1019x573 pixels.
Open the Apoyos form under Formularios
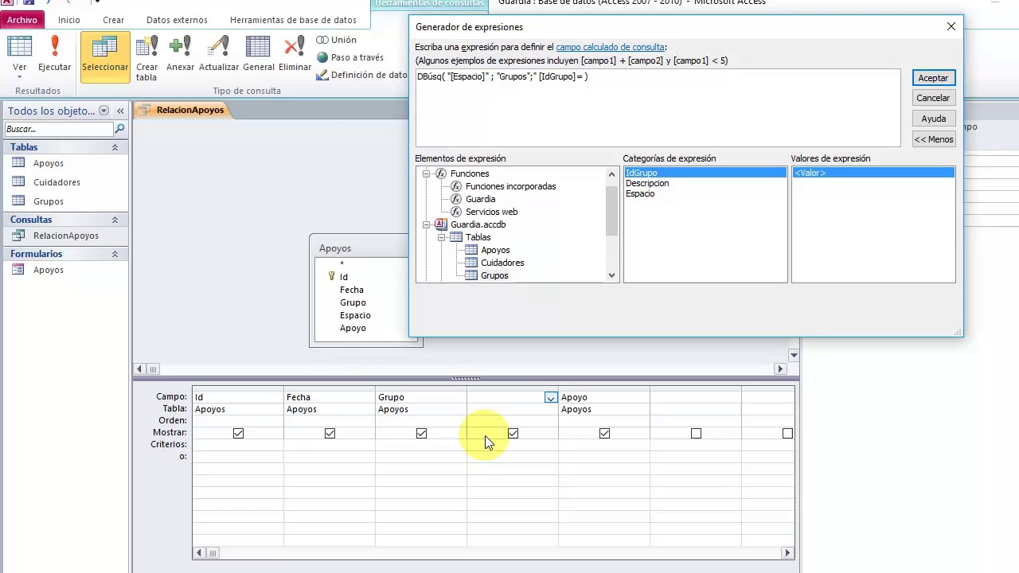point(49,270)
